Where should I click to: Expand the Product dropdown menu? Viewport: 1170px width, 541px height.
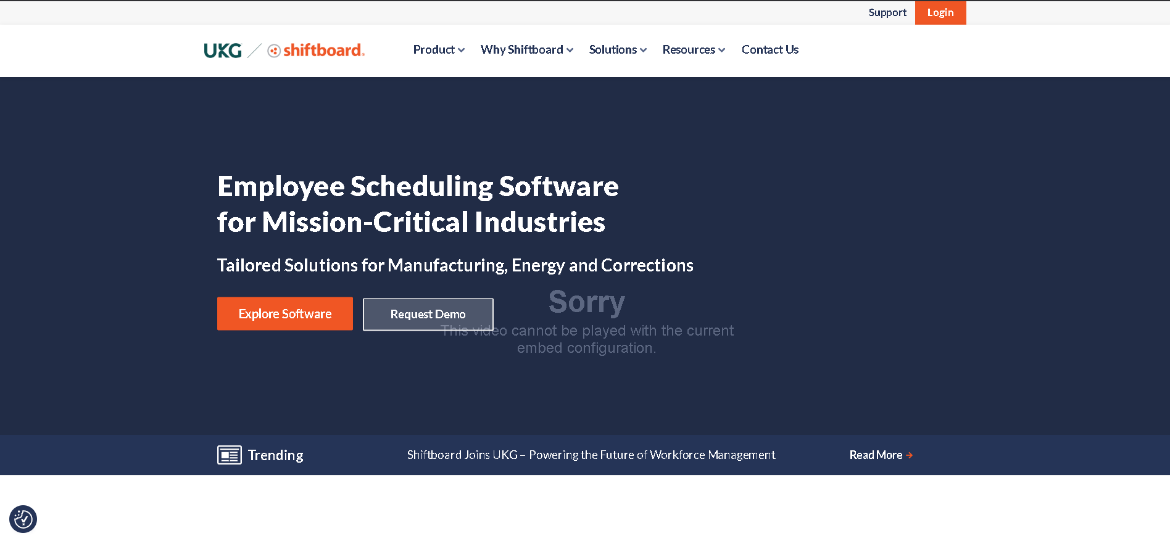(439, 50)
